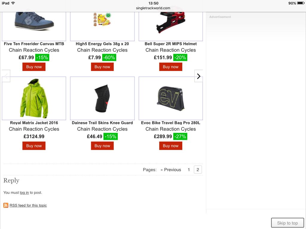Open the Royal Matrix Jacket product image
Viewport: 306px width, 229px height.
click(34, 98)
